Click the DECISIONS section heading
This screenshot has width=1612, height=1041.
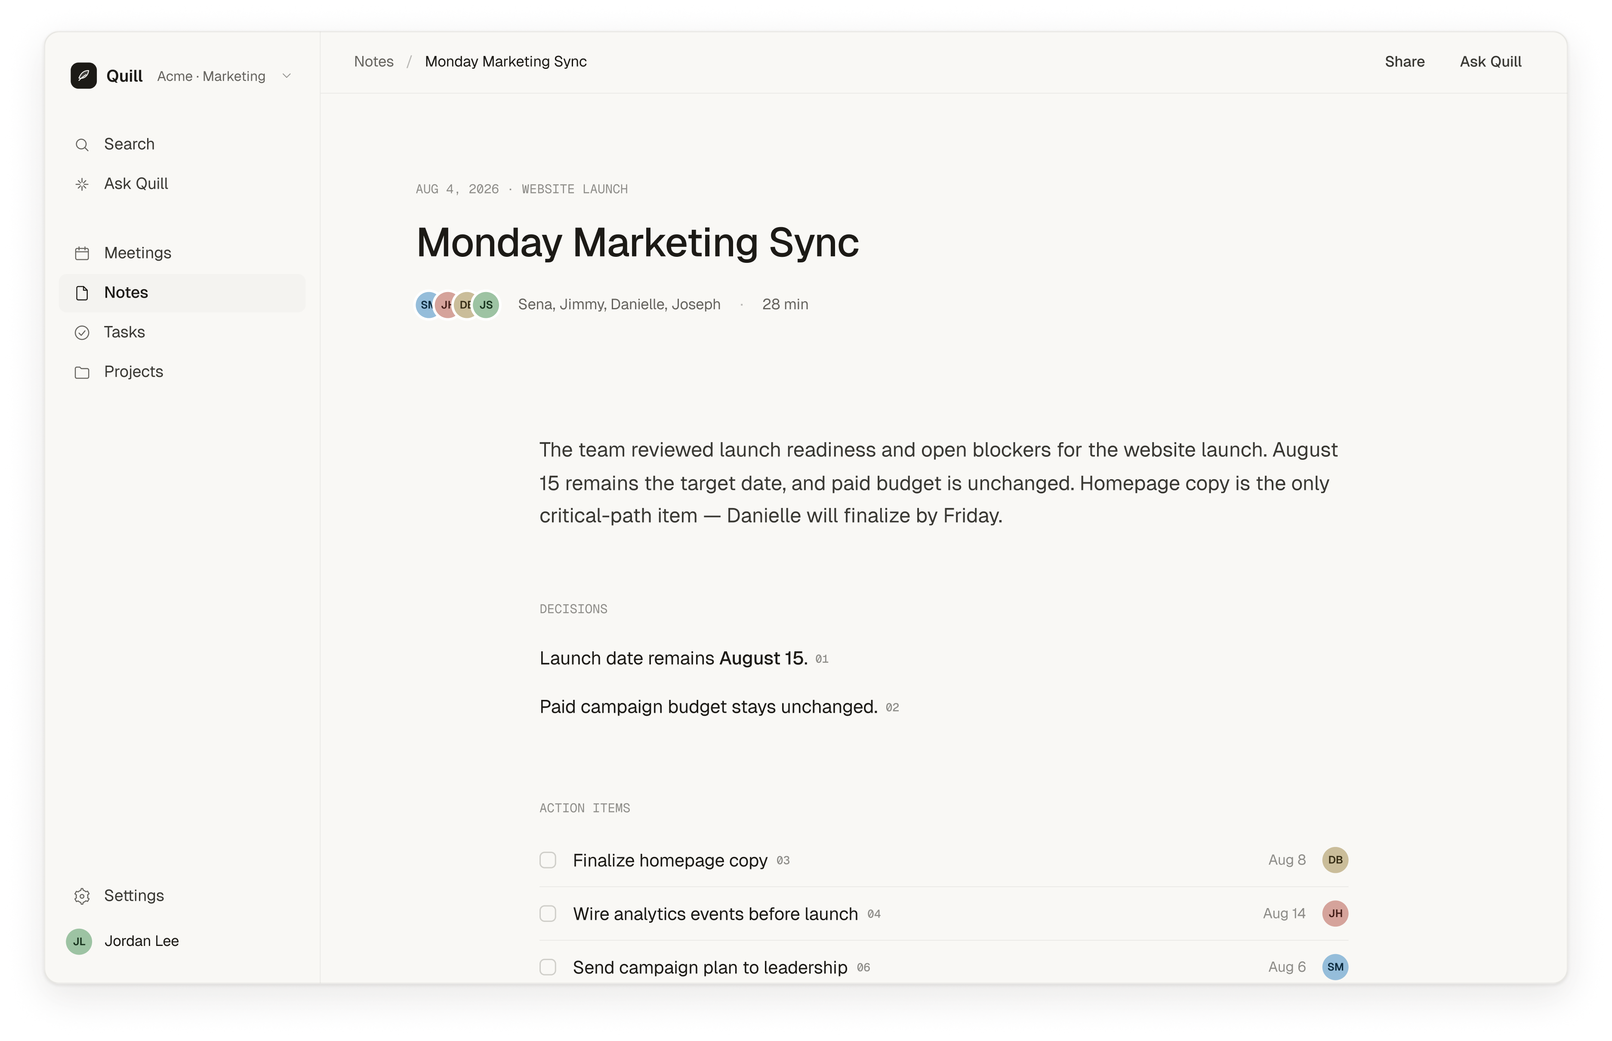coord(573,610)
